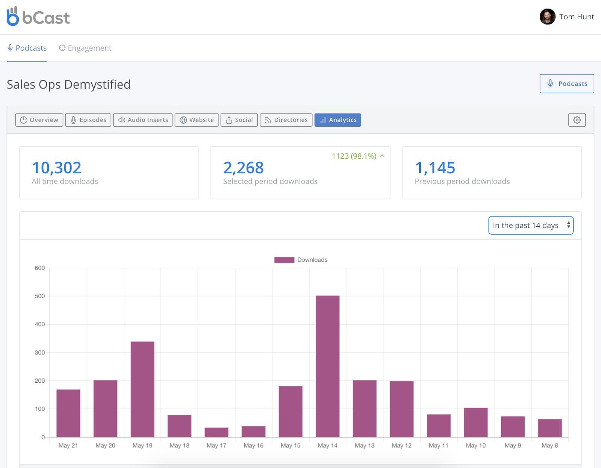Click the Tom Hunt username
This screenshot has width=601, height=468.
[x=577, y=17]
